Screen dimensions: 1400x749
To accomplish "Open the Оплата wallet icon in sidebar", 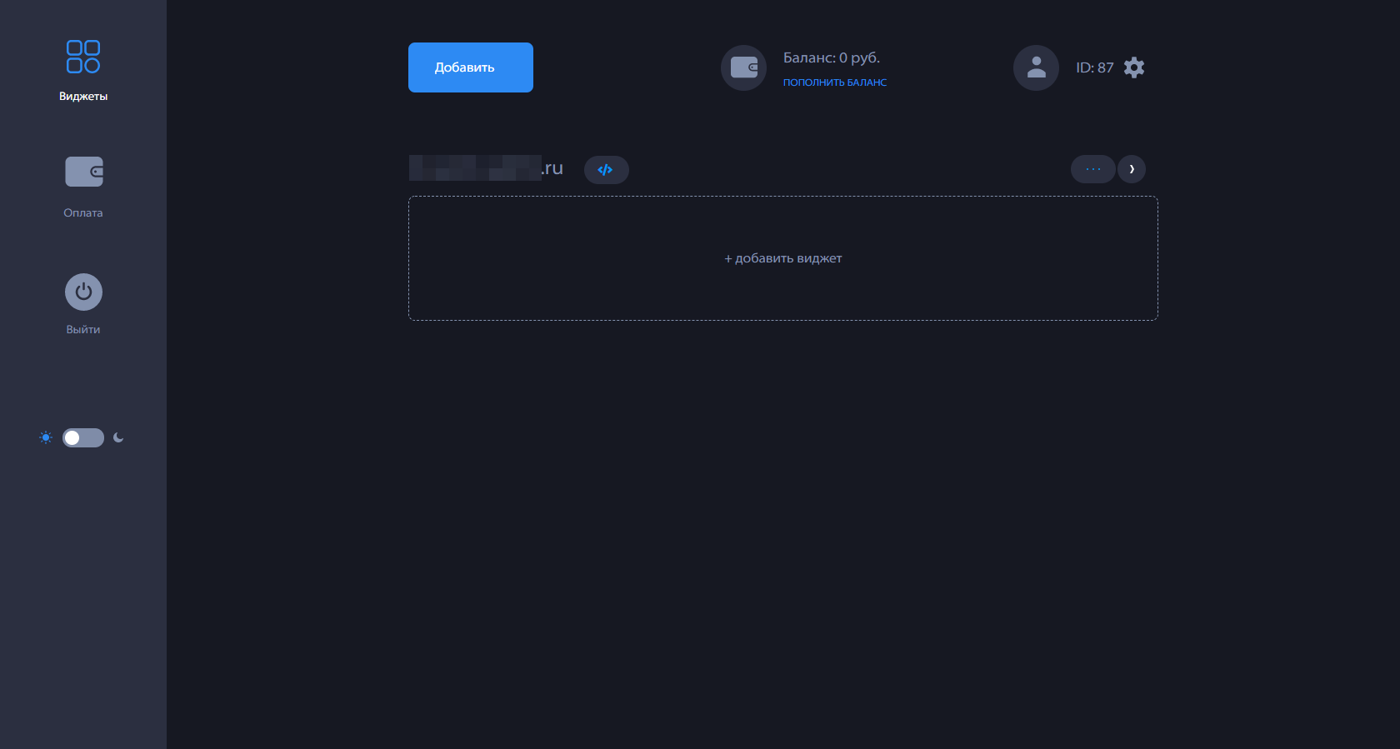I will coord(84,172).
